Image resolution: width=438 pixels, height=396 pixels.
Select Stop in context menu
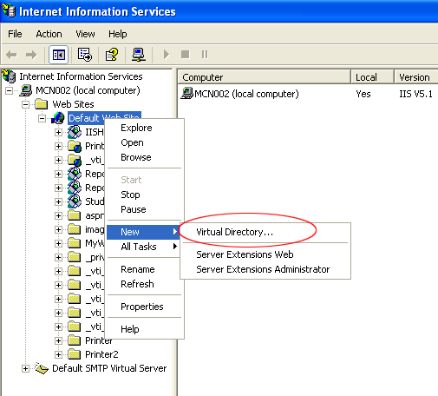(144, 195)
